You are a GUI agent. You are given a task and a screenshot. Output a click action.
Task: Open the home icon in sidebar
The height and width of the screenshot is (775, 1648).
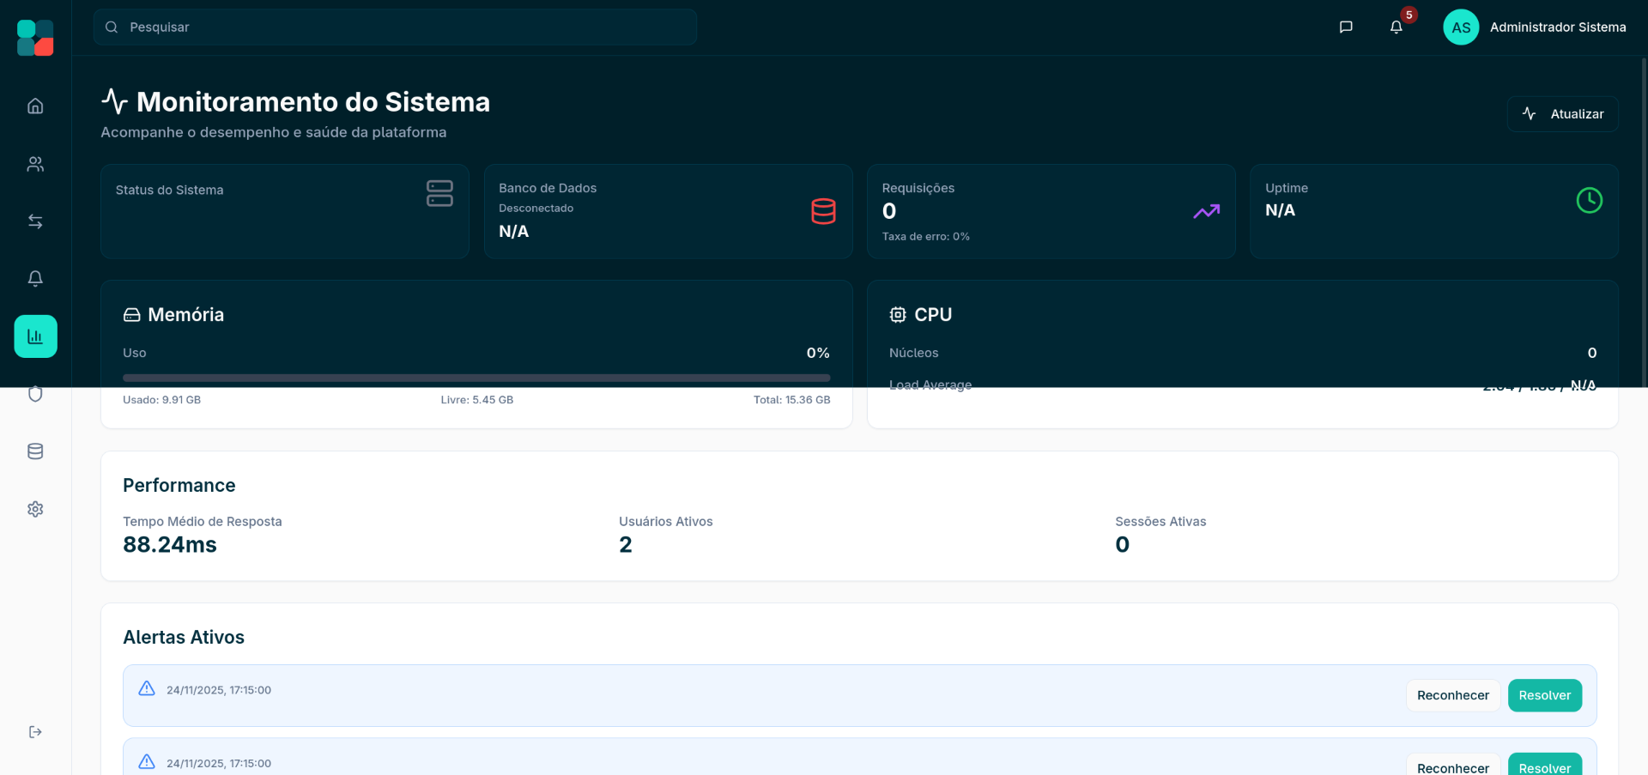click(35, 106)
